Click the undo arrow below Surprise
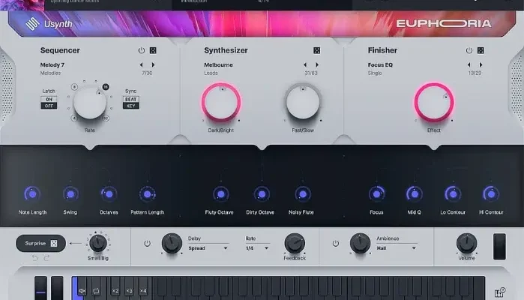524x300 pixels. click(34, 258)
